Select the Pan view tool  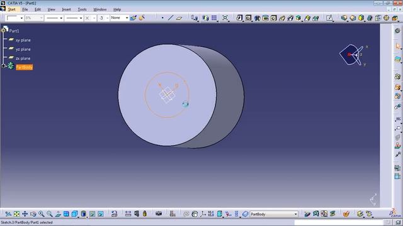(x=25, y=214)
